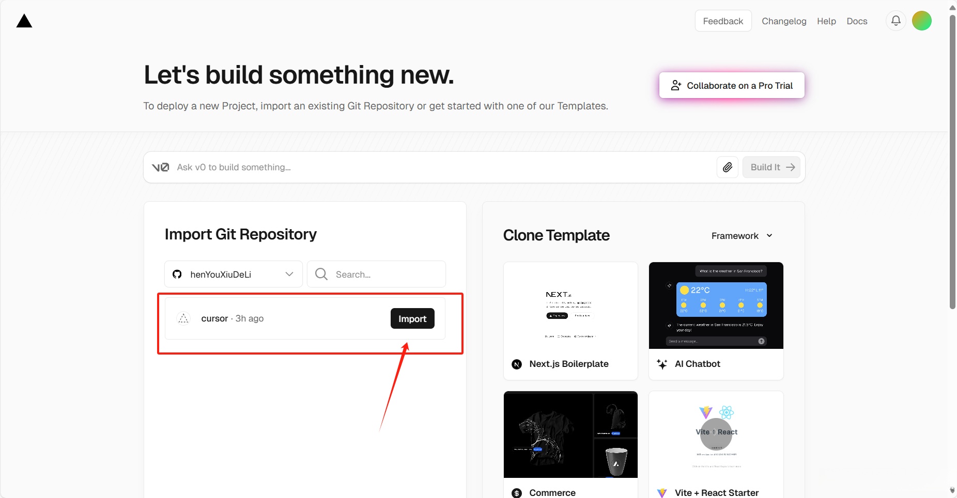Go to the Help page
957x498 pixels.
826,21
